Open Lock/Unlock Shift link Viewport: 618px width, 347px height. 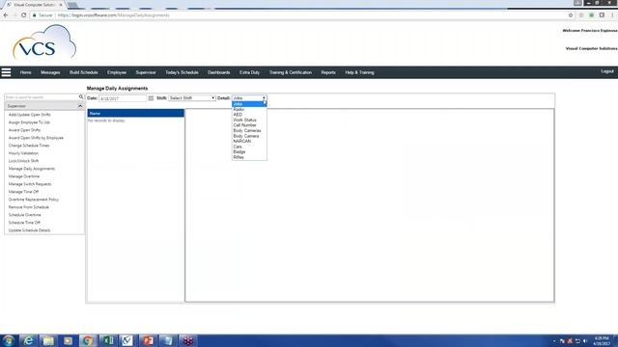pos(23,161)
